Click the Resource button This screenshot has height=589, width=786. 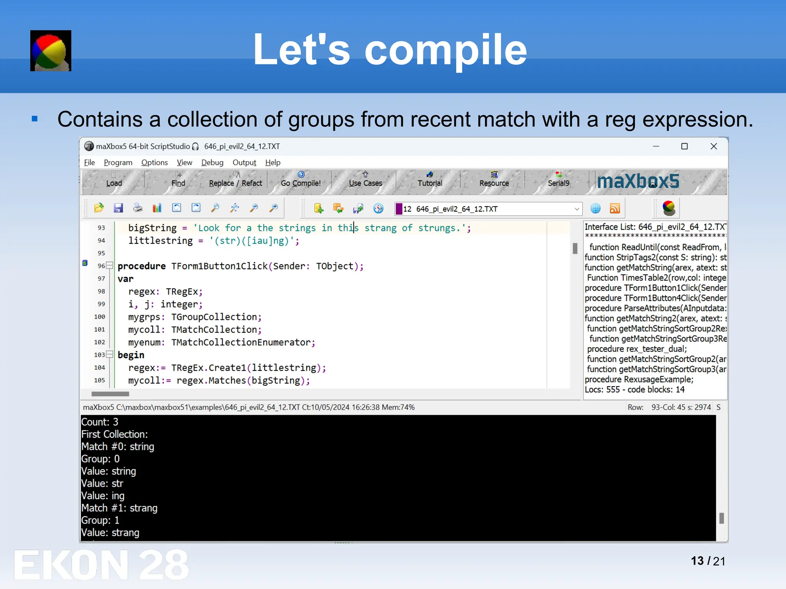494,179
